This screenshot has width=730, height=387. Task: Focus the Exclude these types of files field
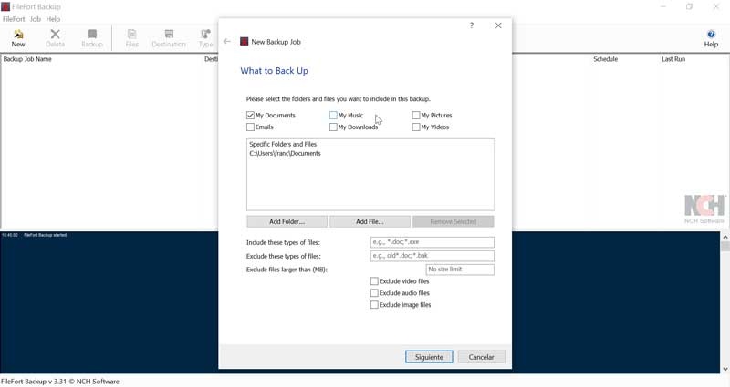click(432, 256)
